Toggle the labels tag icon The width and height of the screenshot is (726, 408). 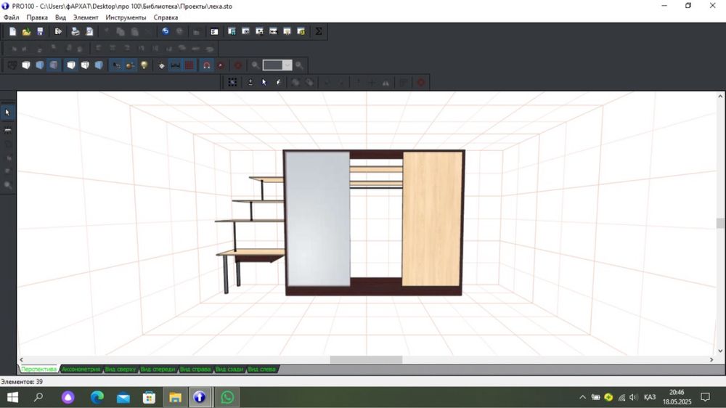tap(162, 65)
